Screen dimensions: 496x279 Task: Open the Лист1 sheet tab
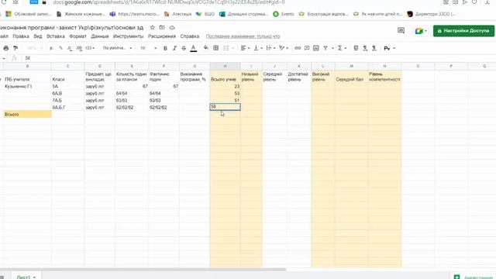tap(26, 277)
